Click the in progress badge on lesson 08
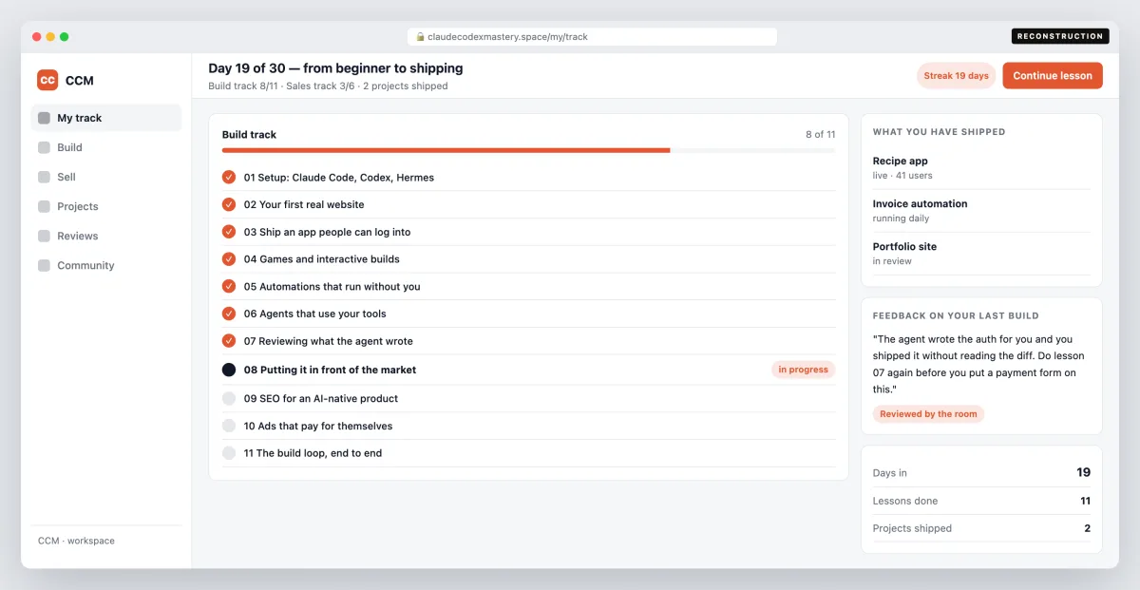Screen dimensions: 1140x590 803,370
